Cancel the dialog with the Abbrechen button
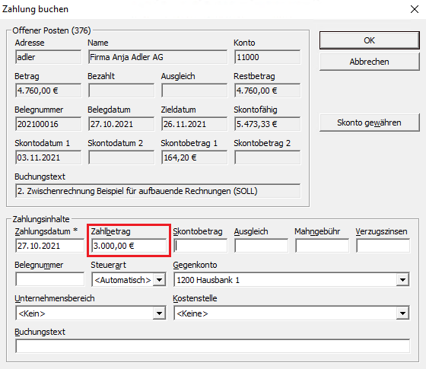Screen dimensions: 426x369 coord(370,62)
